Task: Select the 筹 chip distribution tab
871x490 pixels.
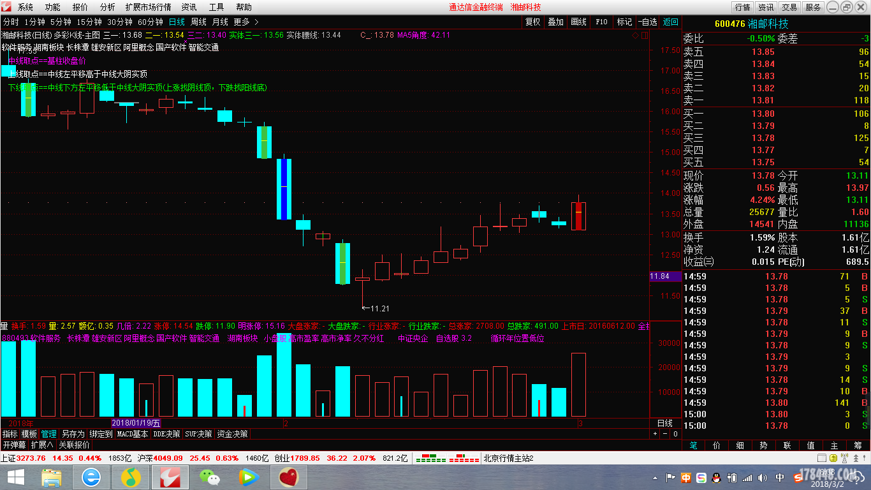Action: pyautogui.click(x=858, y=445)
